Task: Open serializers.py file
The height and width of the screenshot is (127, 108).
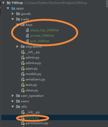Action: click(35, 79)
